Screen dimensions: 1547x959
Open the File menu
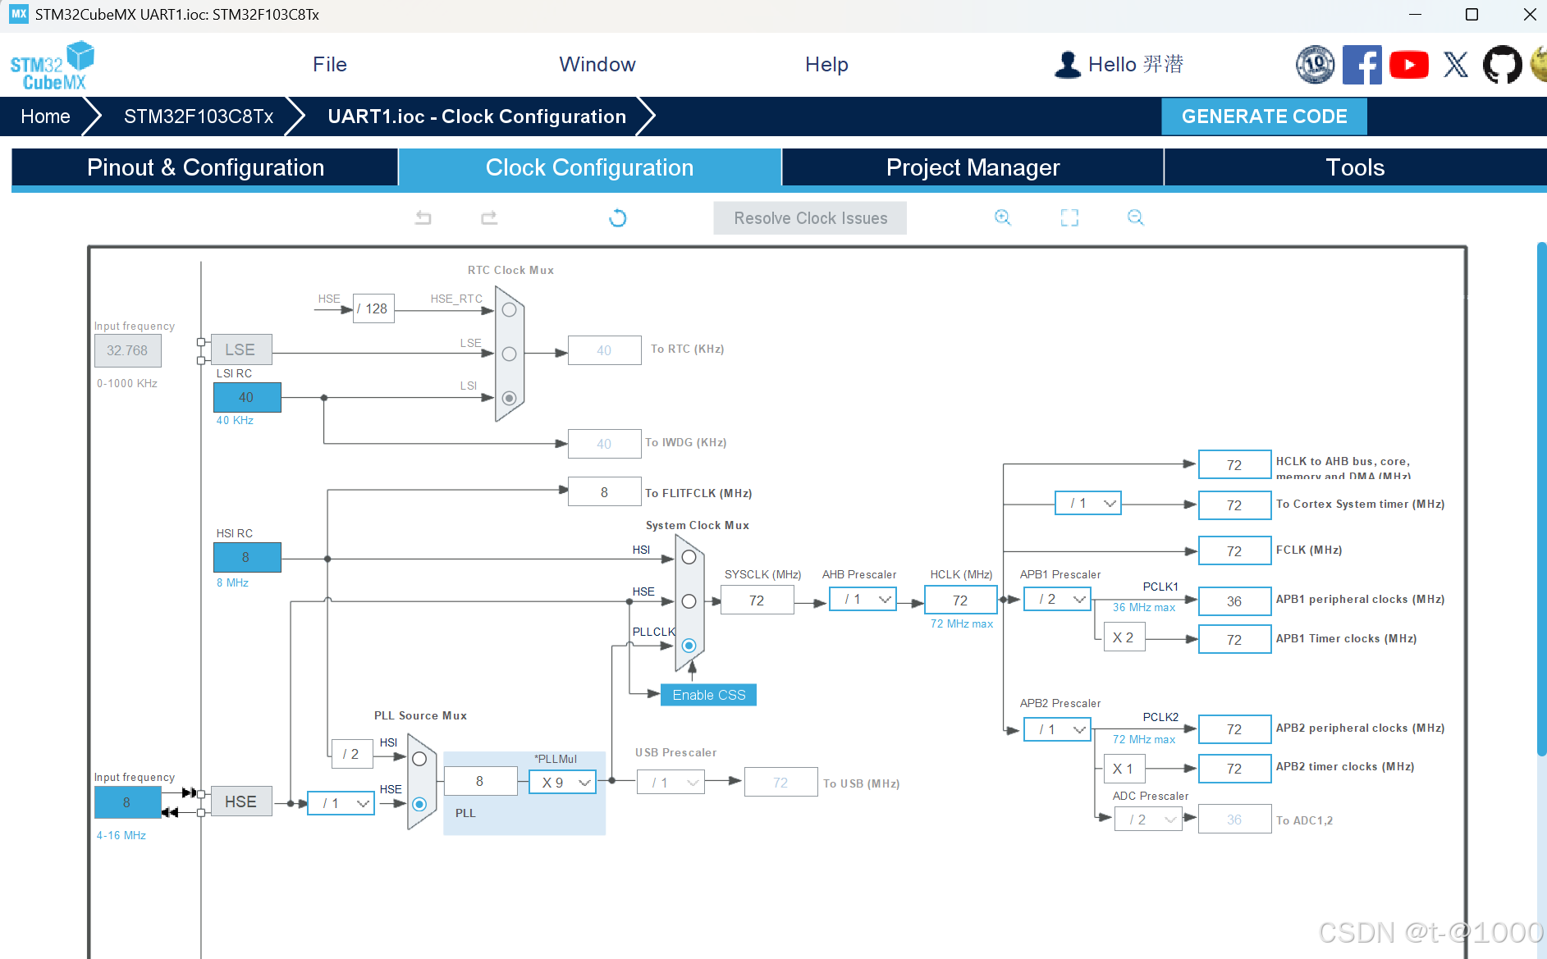(x=330, y=65)
